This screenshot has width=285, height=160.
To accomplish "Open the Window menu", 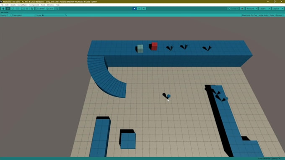I will pos(50,5).
